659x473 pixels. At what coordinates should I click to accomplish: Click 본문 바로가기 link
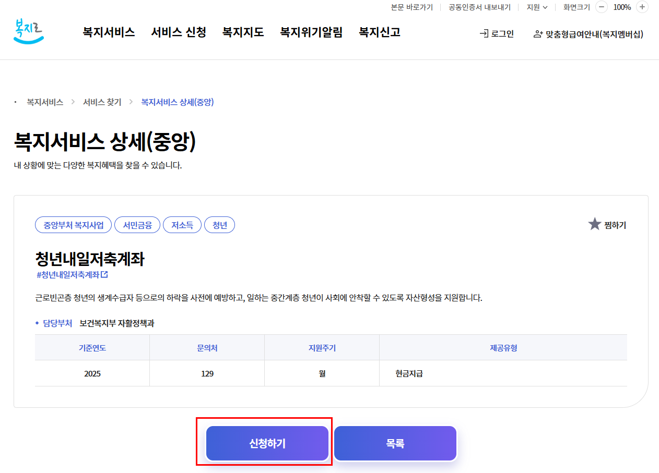click(x=412, y=7)
